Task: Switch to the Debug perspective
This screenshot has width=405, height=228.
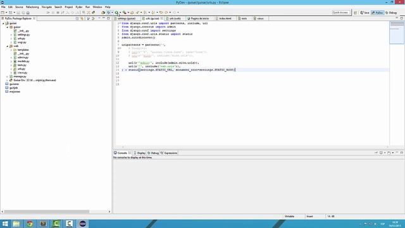Action: click(x=391, y=13)
